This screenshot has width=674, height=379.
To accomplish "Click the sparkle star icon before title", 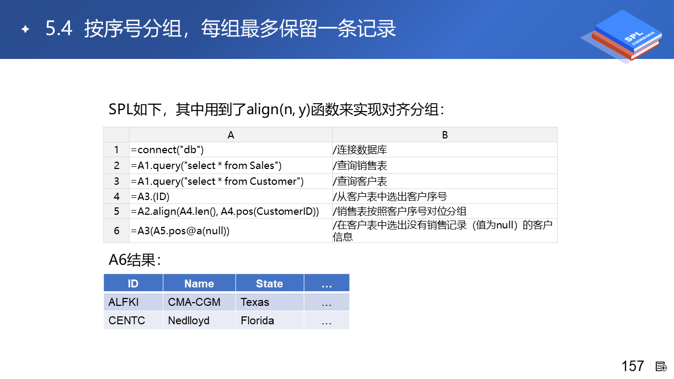I will point(25,29).
